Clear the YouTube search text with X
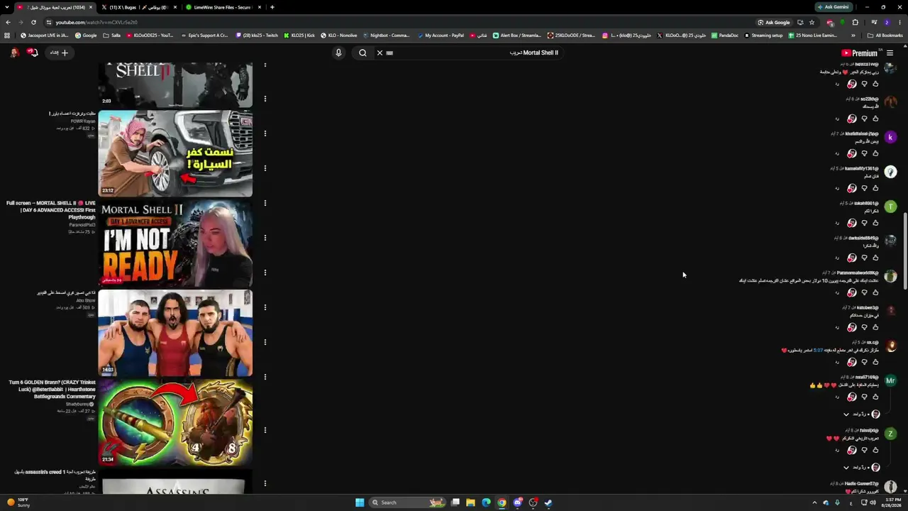The image size is (908, 511). [x=380, y=53]
